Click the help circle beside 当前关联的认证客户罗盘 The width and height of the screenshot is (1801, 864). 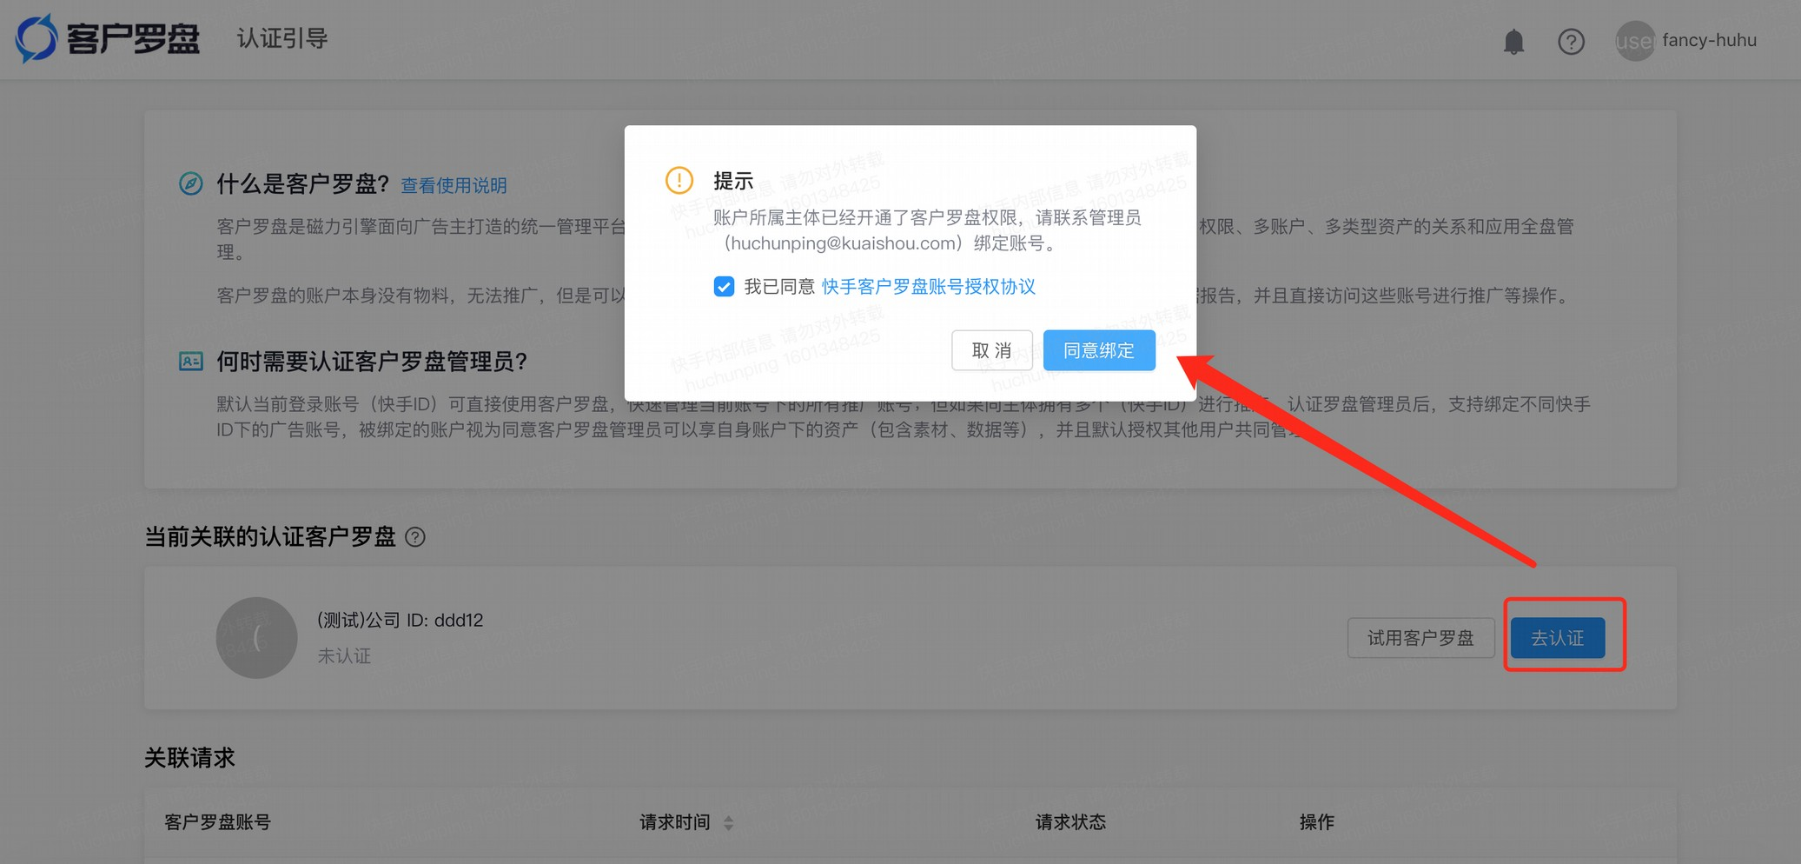click(x=416, y=538)
